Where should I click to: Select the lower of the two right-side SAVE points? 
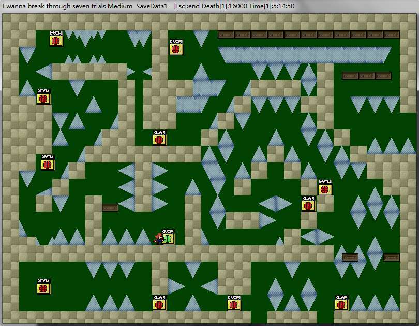pos(308,204)
